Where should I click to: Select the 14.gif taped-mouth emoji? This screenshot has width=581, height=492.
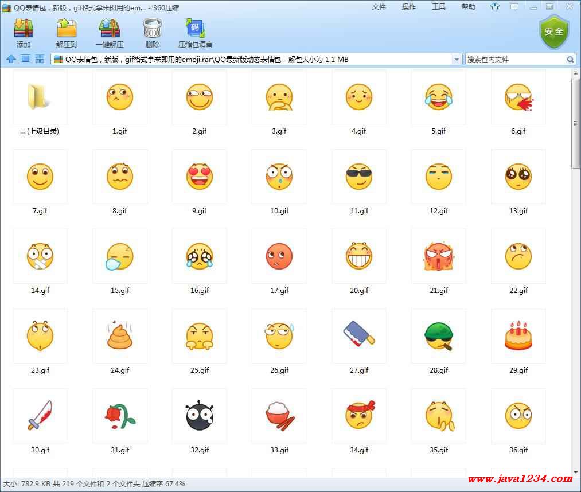pos(40,256)
